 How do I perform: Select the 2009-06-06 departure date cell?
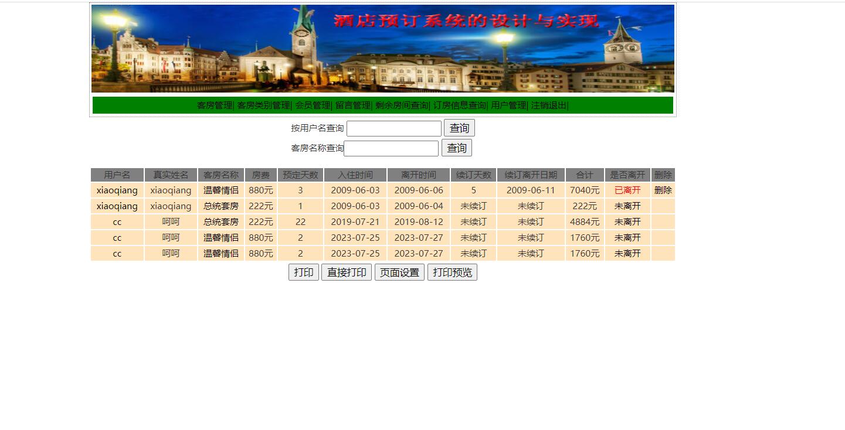tap(419, 190)
